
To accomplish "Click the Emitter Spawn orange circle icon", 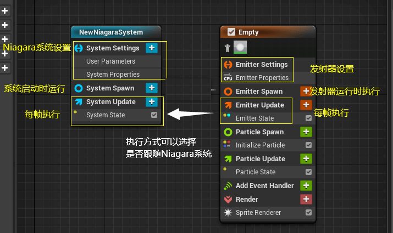I will [x=228, y=92].
